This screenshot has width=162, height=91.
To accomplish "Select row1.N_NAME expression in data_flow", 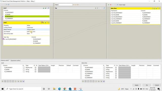I will (x=115, y=15).
